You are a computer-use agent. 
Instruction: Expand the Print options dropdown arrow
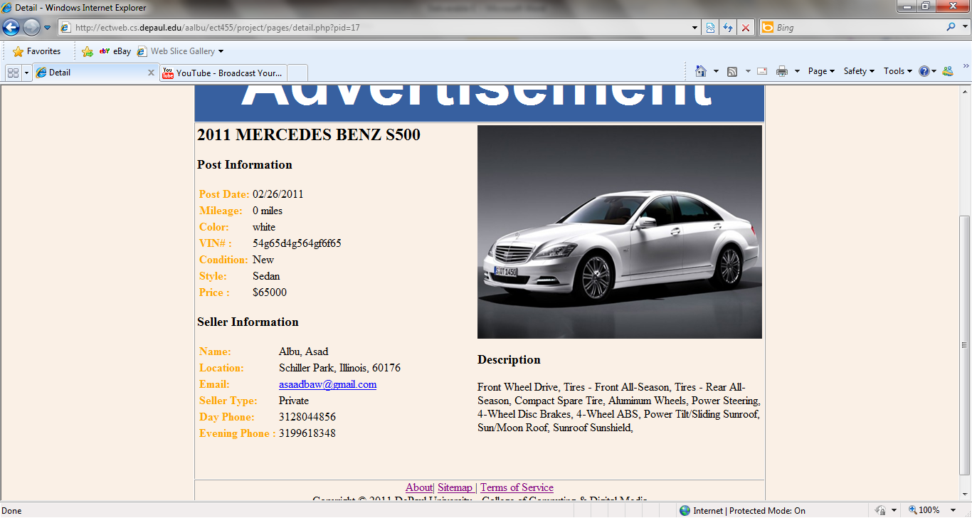(797, 71)
